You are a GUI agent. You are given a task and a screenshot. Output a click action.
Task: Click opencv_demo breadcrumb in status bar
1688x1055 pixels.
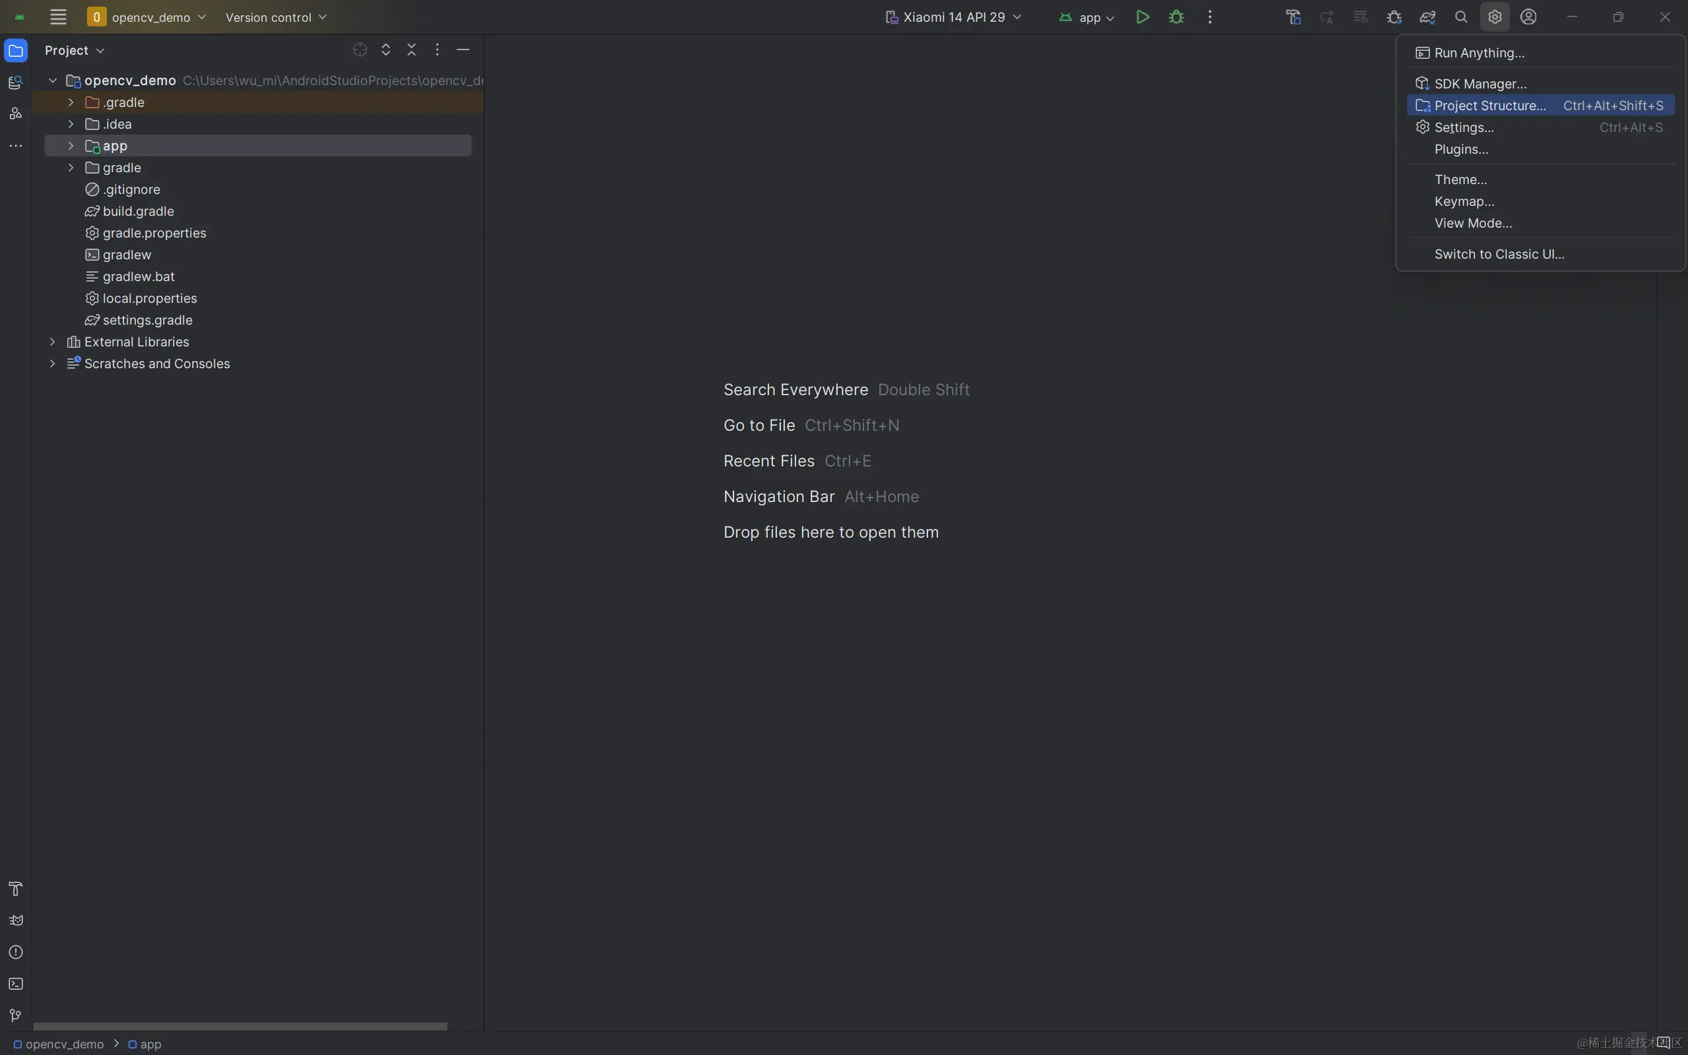click(x=59, y=1044)
